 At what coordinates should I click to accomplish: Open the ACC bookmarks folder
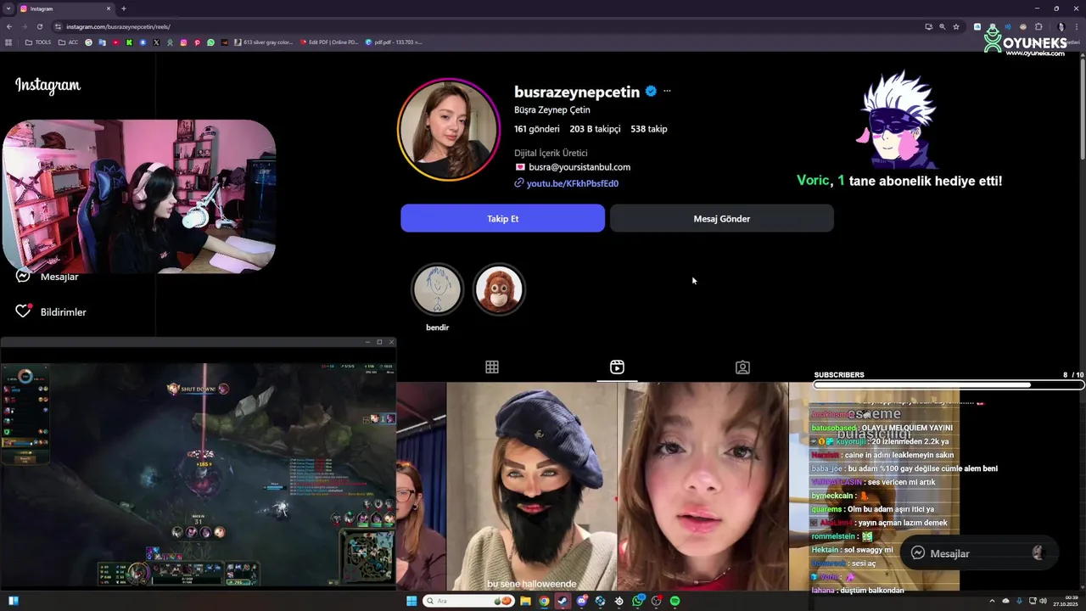pos(68,42)
